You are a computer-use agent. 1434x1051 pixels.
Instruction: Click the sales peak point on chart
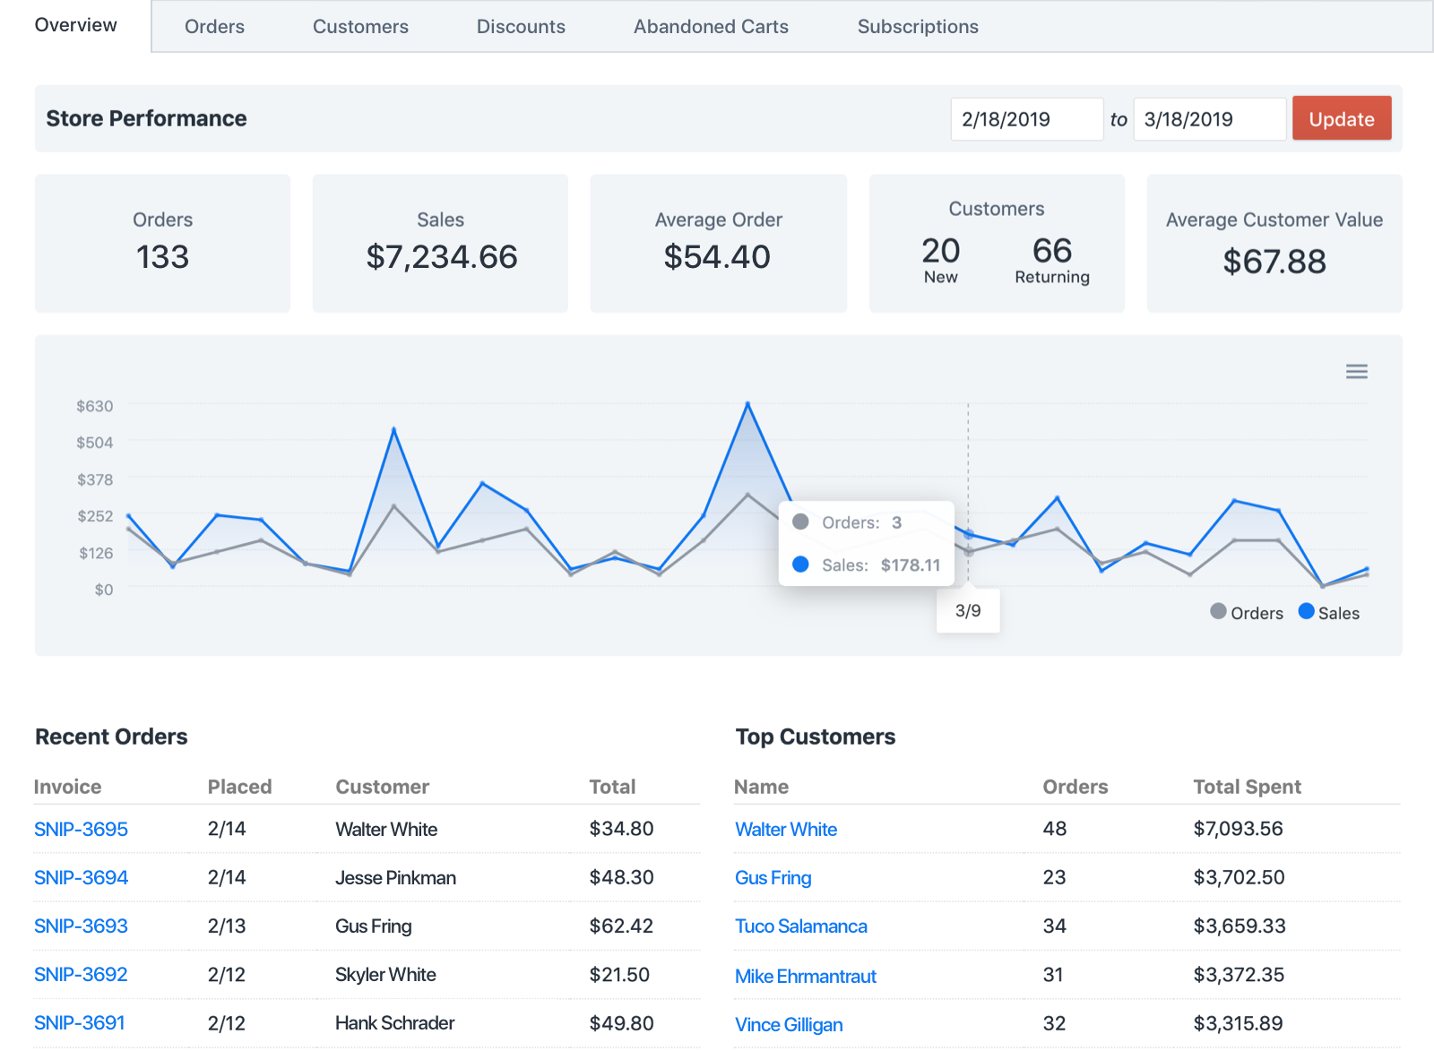pos(747,404)
